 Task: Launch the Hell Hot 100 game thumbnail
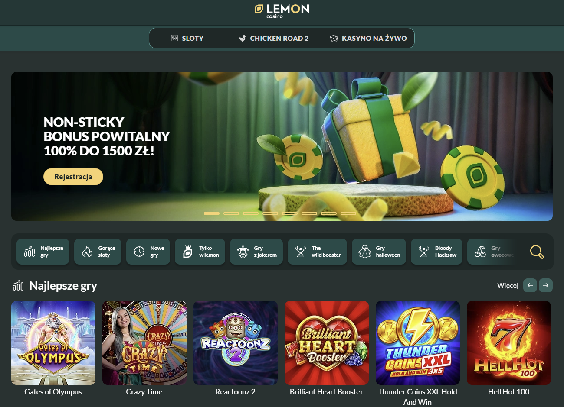tap(509, 343)
